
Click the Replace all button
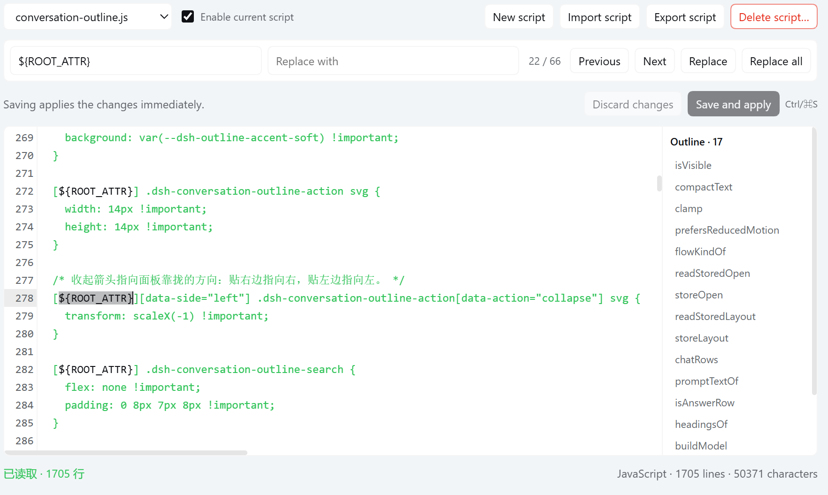pos(776,61)
